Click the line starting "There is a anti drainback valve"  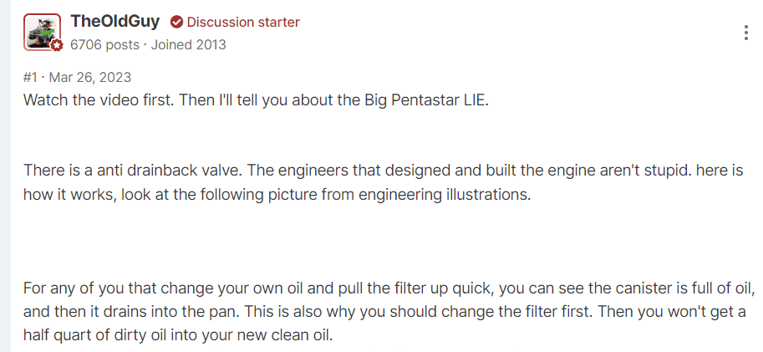[384, 171]
